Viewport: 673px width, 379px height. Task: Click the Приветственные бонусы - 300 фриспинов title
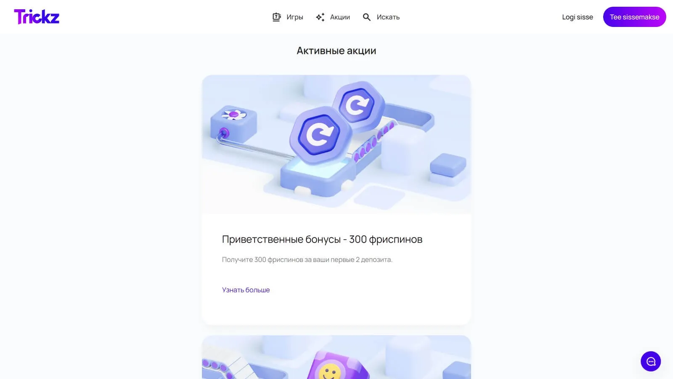coord(322,239)
